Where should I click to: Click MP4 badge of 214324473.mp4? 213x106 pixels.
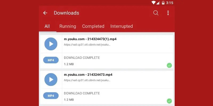[x=51, y=96]
